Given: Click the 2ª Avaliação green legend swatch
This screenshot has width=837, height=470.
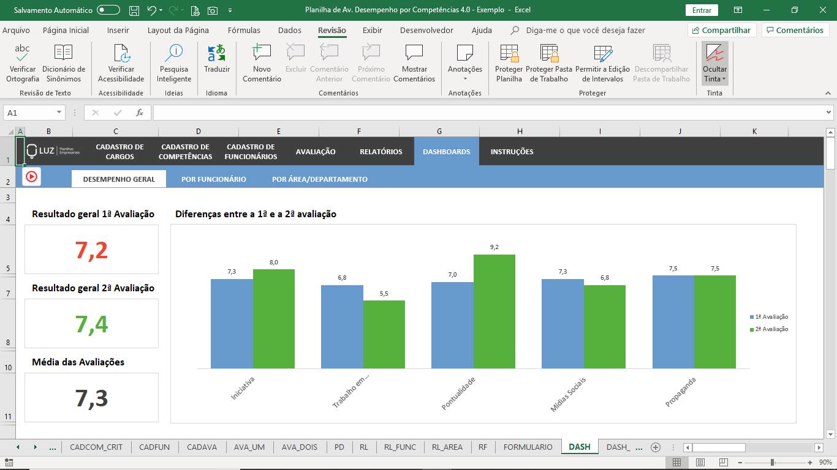Looking at the screenshot, I should tap(752, 329).
